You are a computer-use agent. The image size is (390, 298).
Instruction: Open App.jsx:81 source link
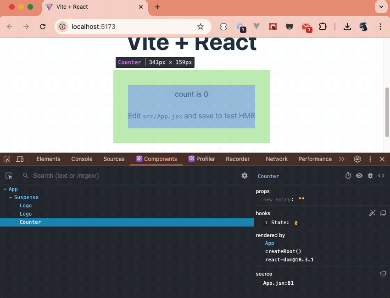click(279, 283)
